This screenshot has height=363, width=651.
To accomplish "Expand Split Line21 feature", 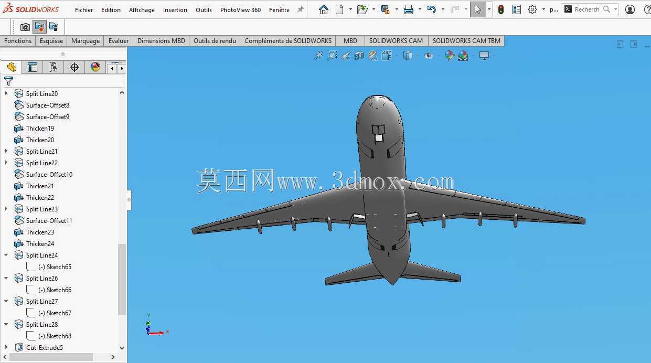I will click(x=6, y=151).
